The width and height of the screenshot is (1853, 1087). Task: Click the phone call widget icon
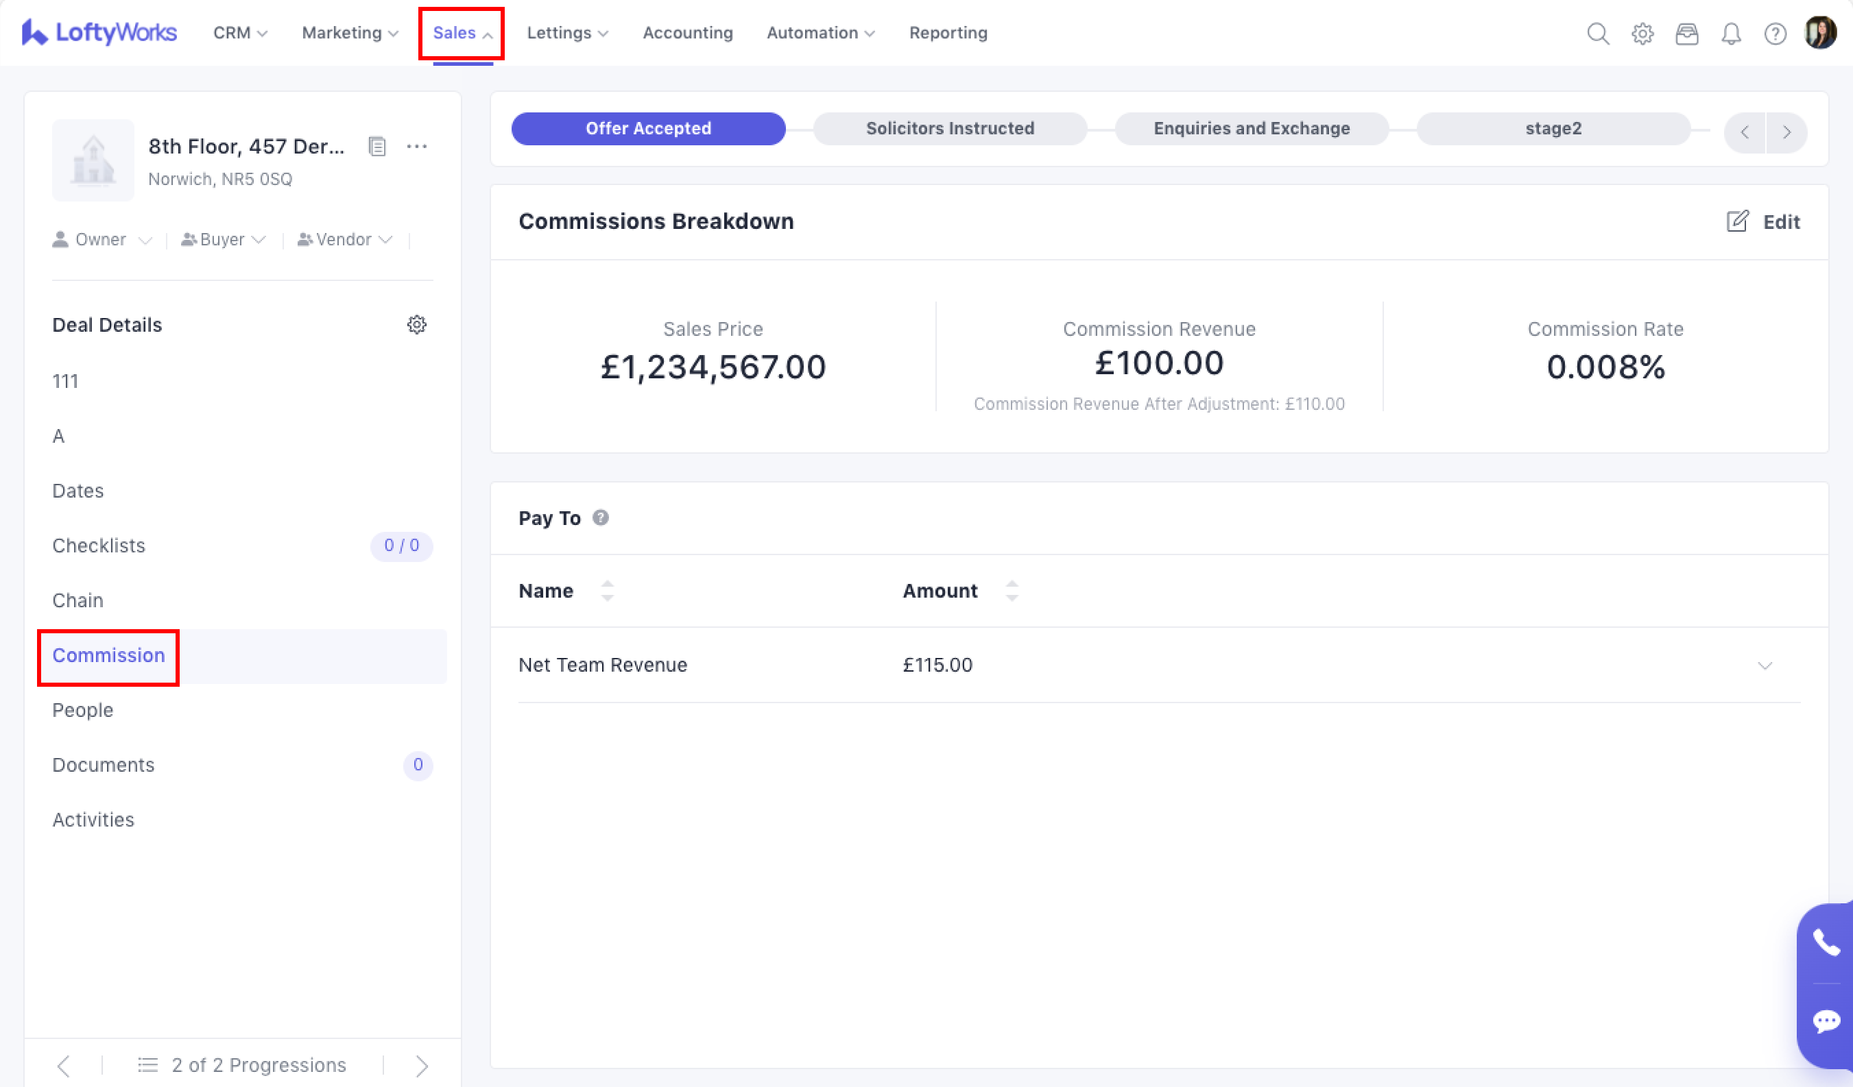(1825, 942)
